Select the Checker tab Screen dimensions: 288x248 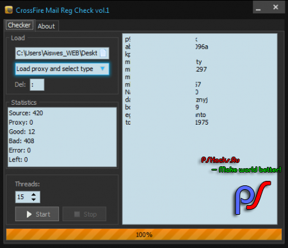click(19, 25)
